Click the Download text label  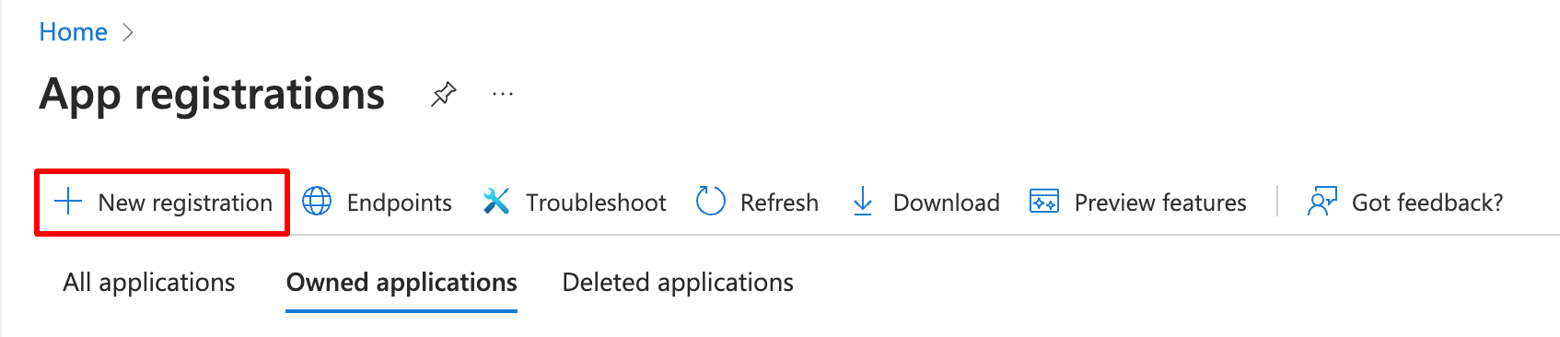pos(947,203)
